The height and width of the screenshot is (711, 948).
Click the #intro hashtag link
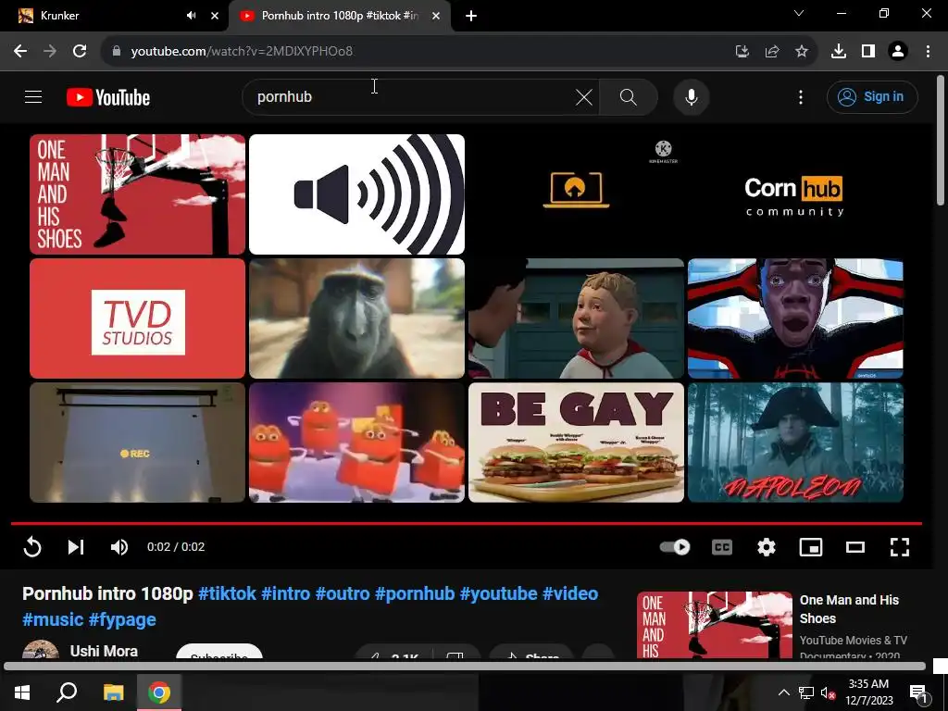(285, 593)
